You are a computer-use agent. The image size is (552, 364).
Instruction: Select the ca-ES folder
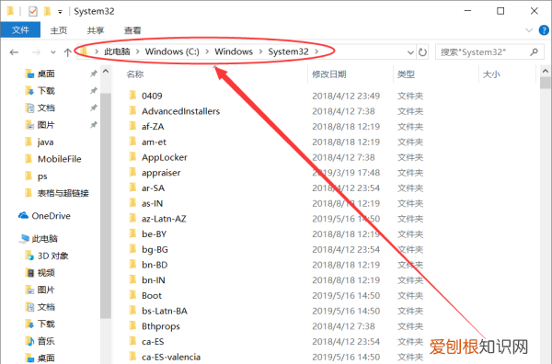[153, 342]
